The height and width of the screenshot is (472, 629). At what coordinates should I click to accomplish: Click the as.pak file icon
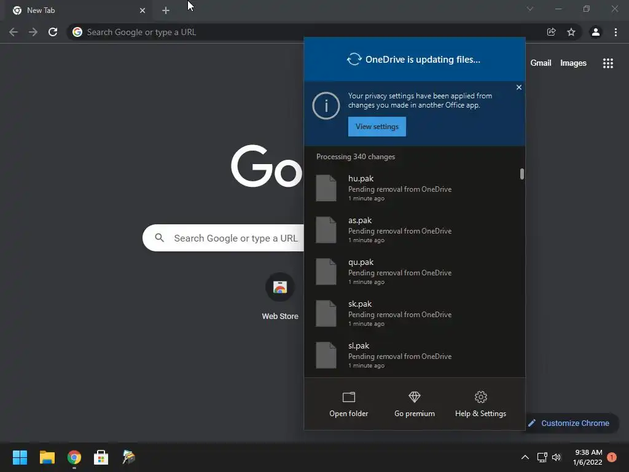[326, 230]
